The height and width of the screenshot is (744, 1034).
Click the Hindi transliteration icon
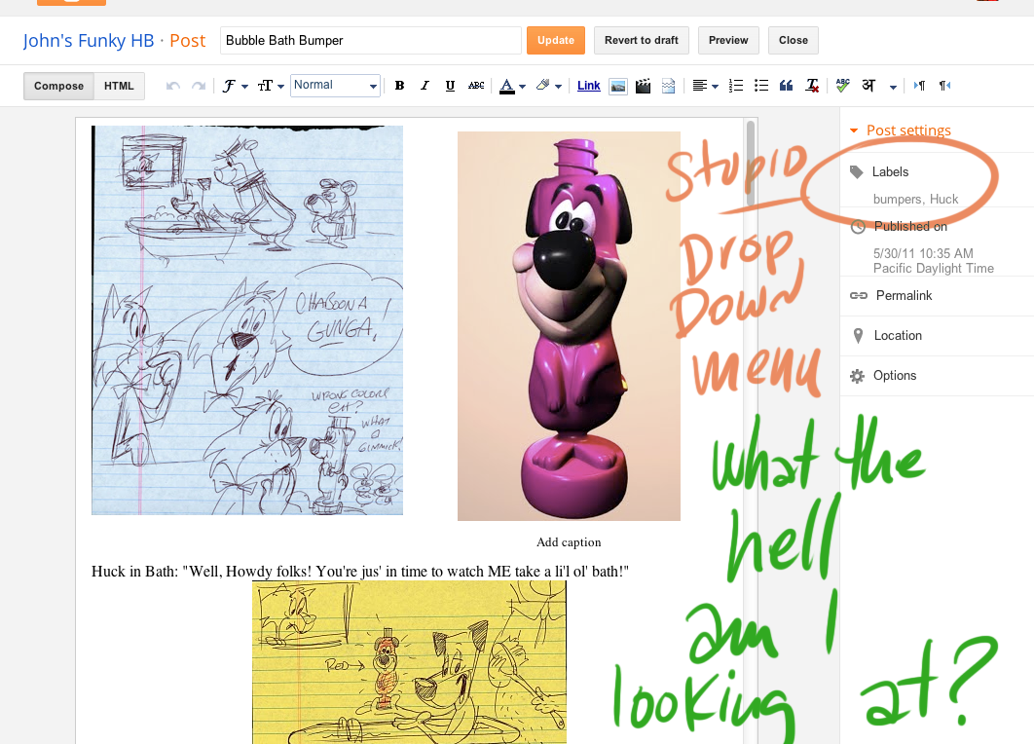click(868, 85)
